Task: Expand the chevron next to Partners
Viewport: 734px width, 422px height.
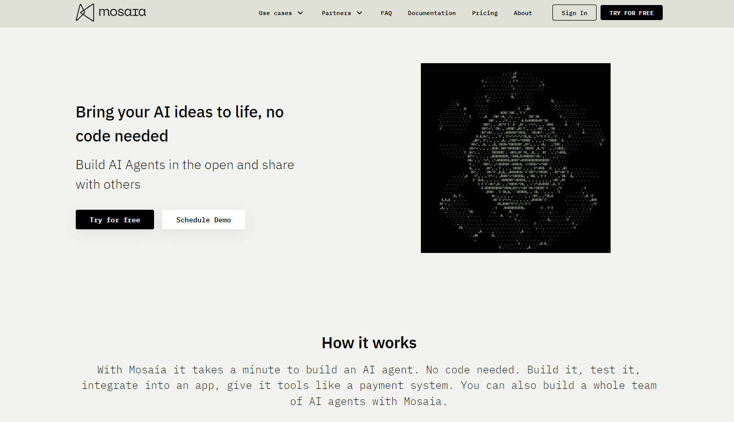Action: tap(360, 13)
